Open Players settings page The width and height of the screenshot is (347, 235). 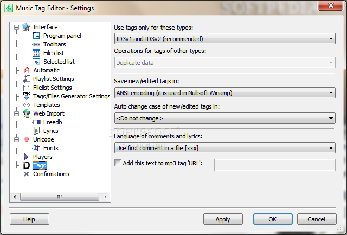[43, 157]
